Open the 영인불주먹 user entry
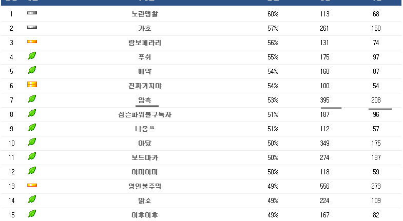Screen dimensions: 403x221 tap(145, 187)
